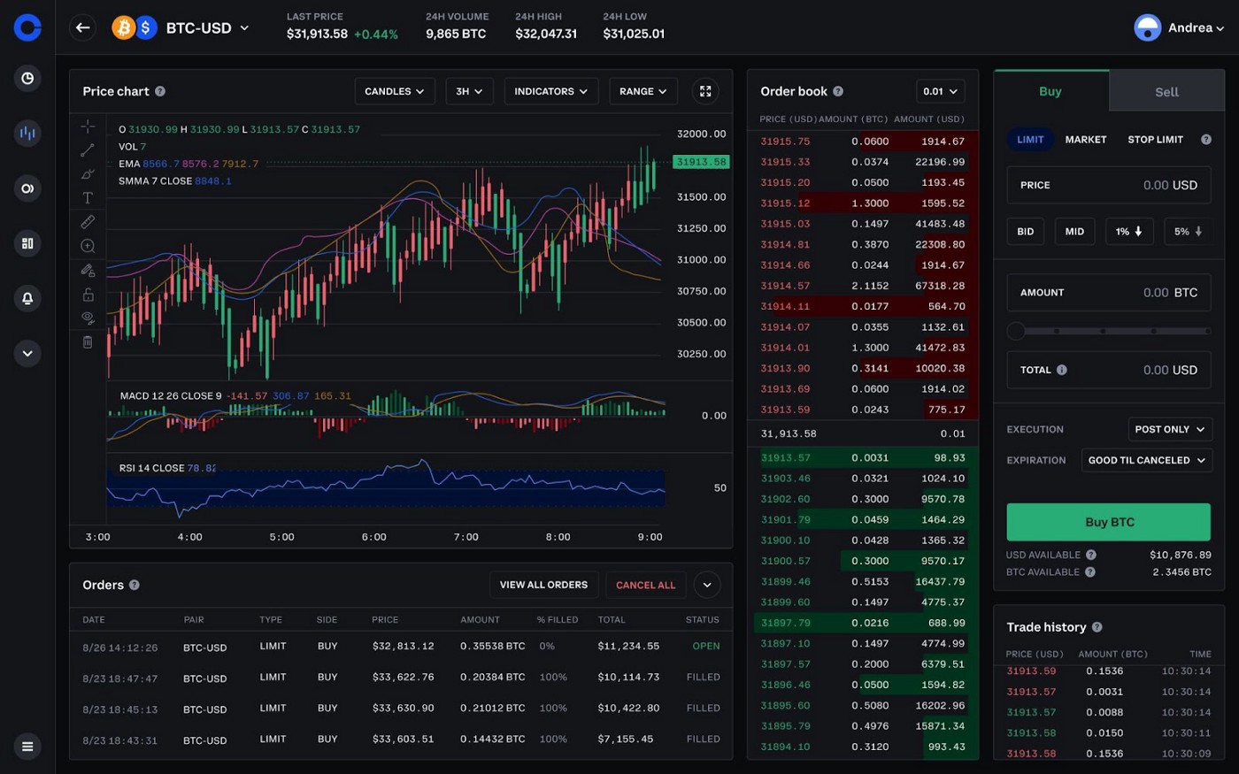Pick the trend line drawing tool
1239x774 pixels.
coord(88,149)
